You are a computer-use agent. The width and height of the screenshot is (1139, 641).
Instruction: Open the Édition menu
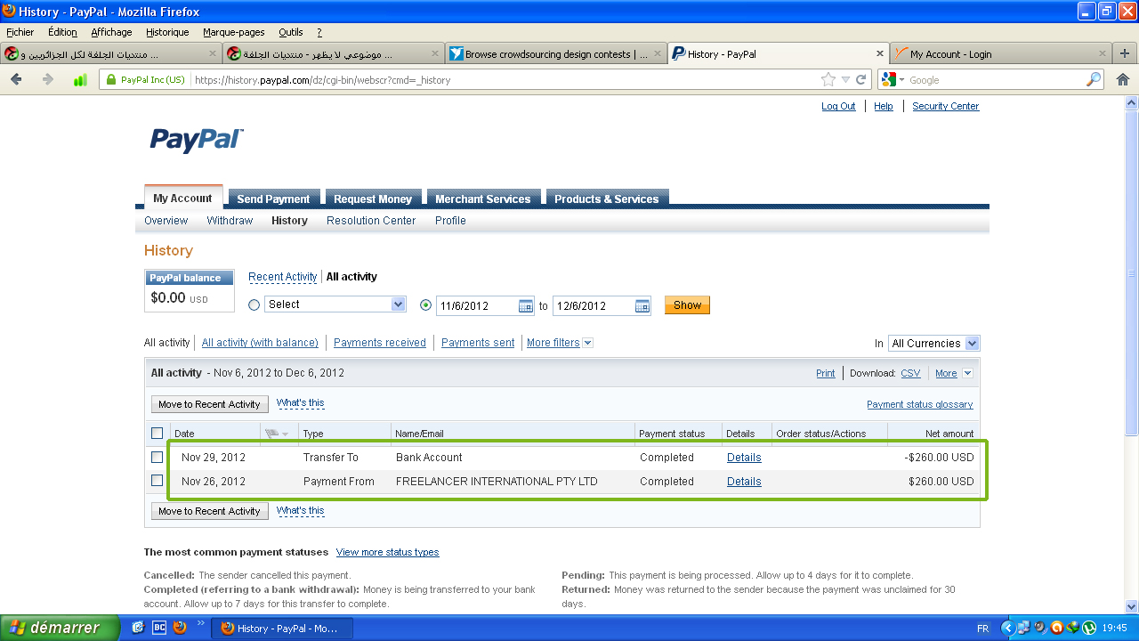(x=62, y=32)
